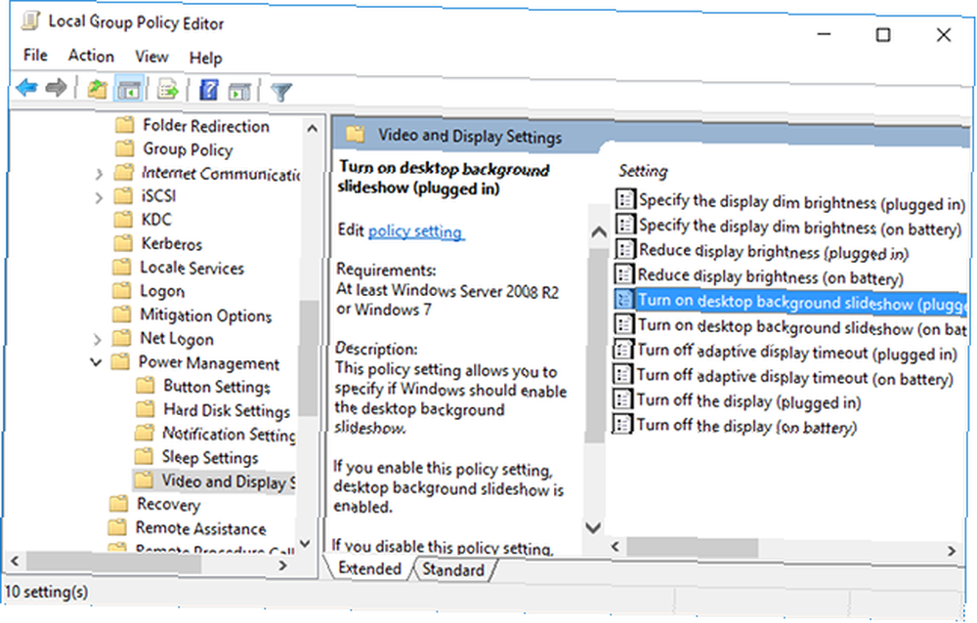This screenshot has width=977, height=623.
Task: Click the Up one level folder icon
Action: coord(97,90)
